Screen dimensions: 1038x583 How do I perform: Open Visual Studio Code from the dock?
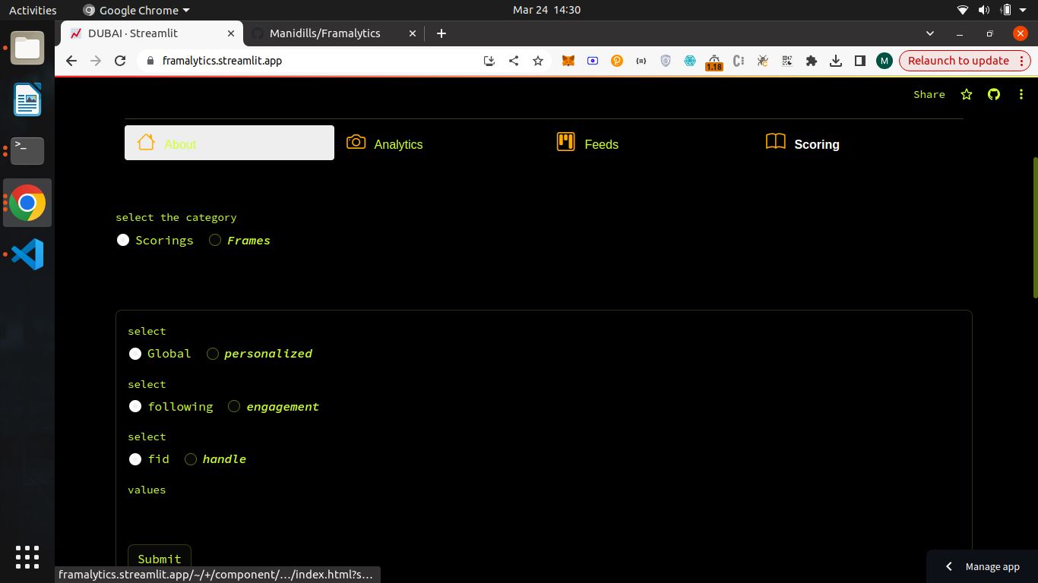tap(27, 254)
